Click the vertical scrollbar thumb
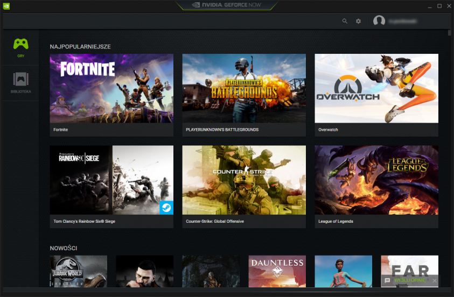The image size is (454, 297). (x=449, y=33)
